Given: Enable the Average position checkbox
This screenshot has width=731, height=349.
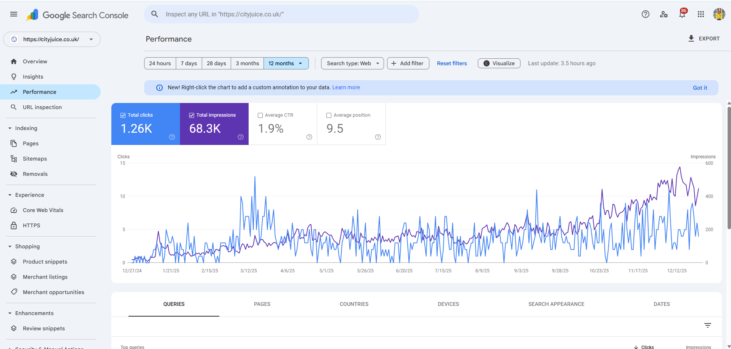Looking at the screenshot, I should (x=329, y=115).
